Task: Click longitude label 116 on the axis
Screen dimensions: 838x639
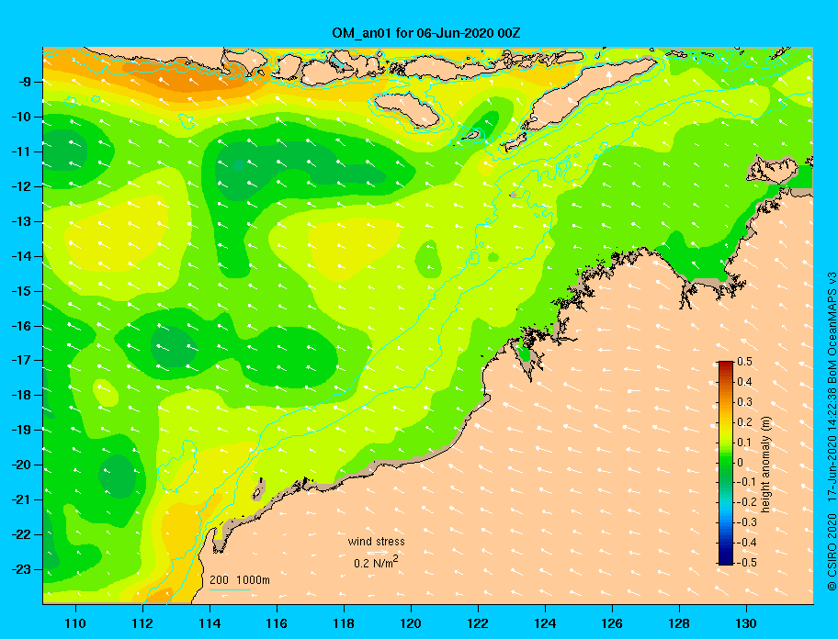Action: click(x=277, y=623)
